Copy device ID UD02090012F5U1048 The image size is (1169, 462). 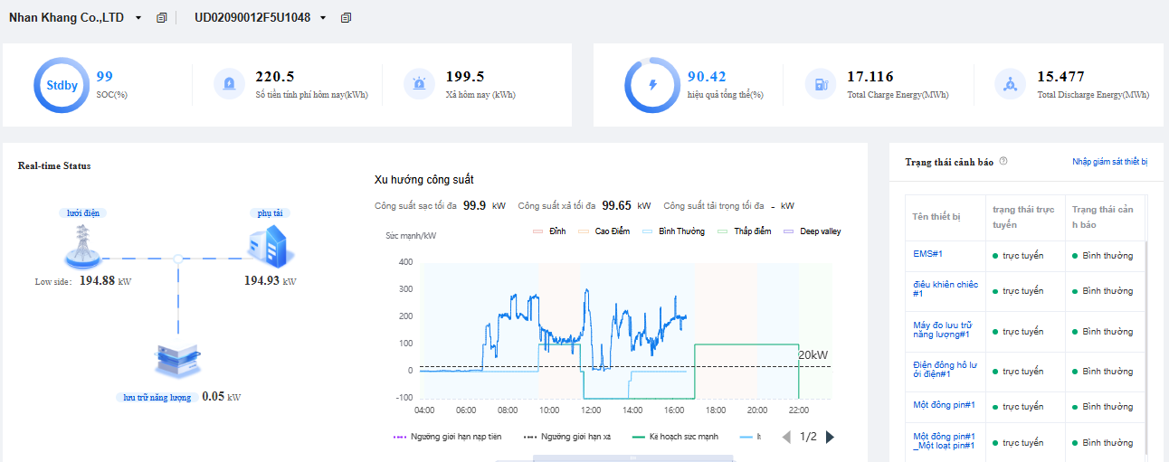tap(346, 18)
